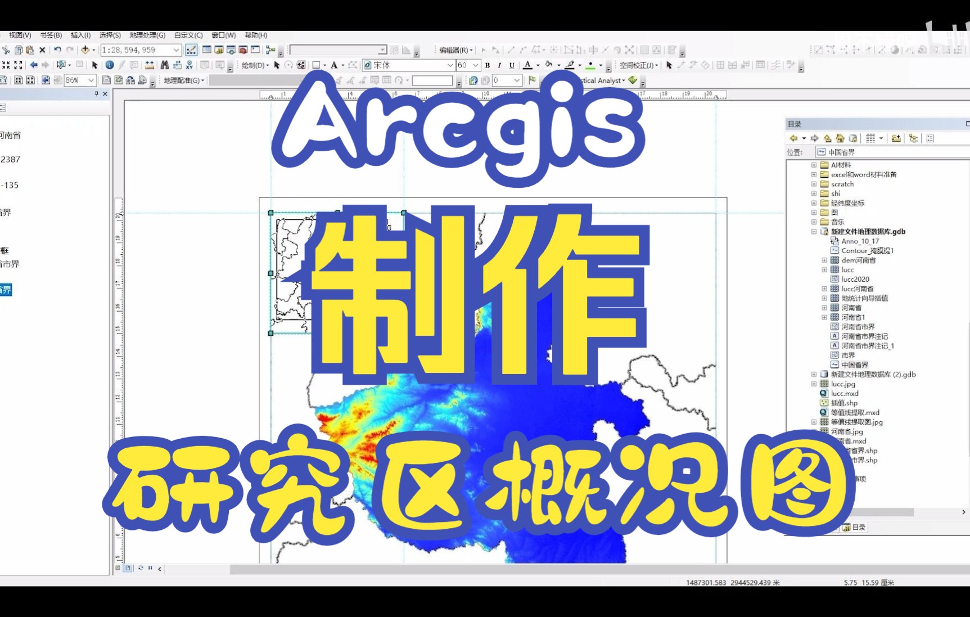Click the 位置 location field in catalog
This screenshot has height=617, width=970.
click(x=892, y=152)
